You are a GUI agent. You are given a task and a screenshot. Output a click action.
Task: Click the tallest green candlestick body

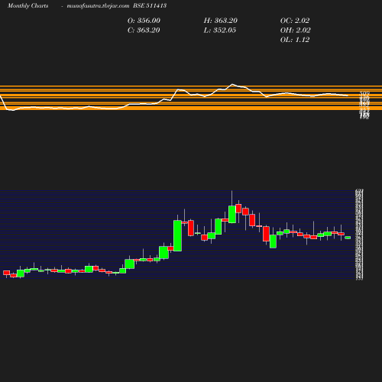click(177, 236)
